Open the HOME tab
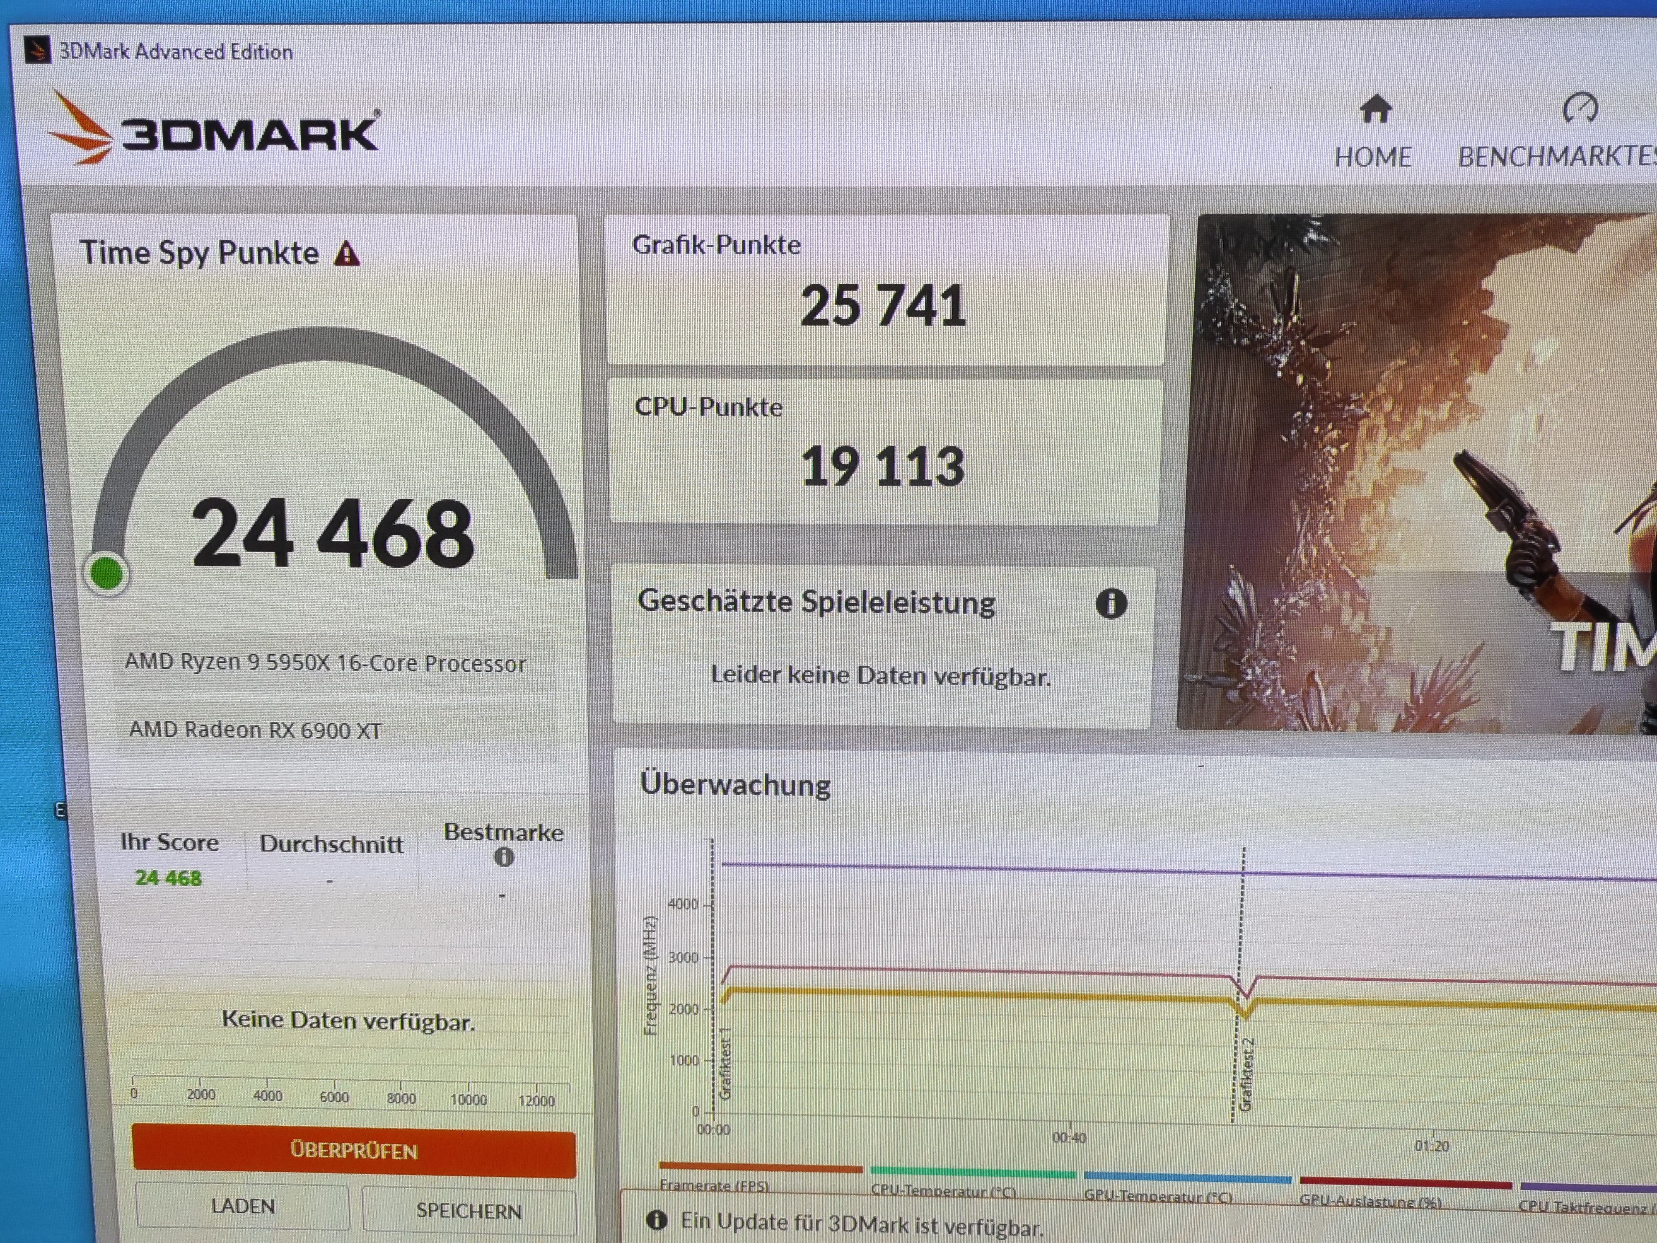Screen dimensions: 1657x1243 1373,157
